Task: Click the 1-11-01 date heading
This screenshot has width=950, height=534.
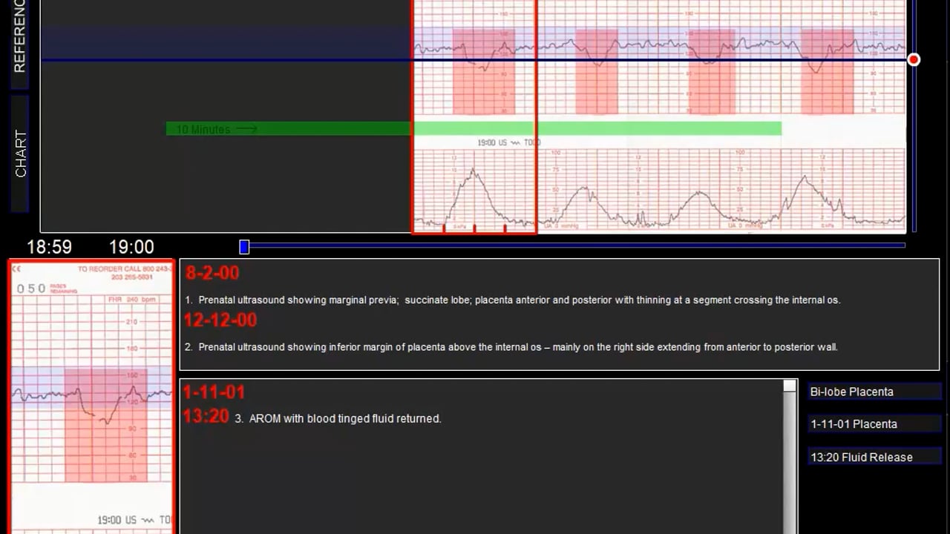Action: [214, 392]
